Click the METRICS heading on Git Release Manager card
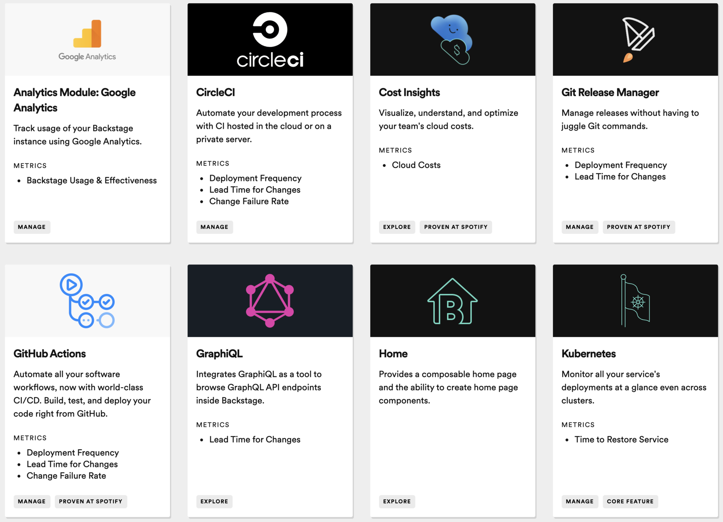 coord(578,150)
